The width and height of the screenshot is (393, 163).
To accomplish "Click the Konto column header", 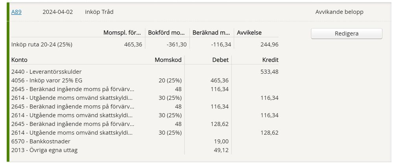I will pos(19,60).
